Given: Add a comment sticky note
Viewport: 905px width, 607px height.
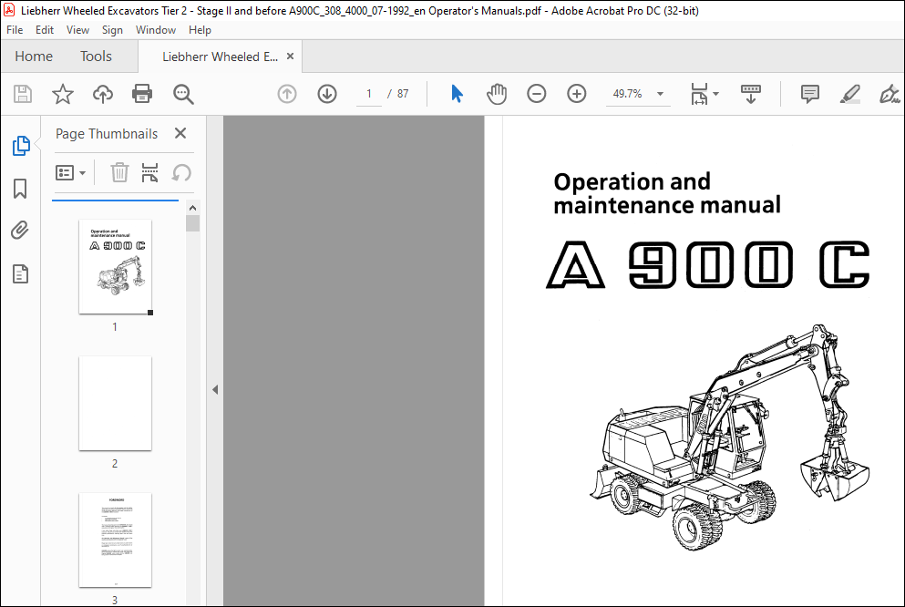Looking at the screenshot, I should click(810, 94).
